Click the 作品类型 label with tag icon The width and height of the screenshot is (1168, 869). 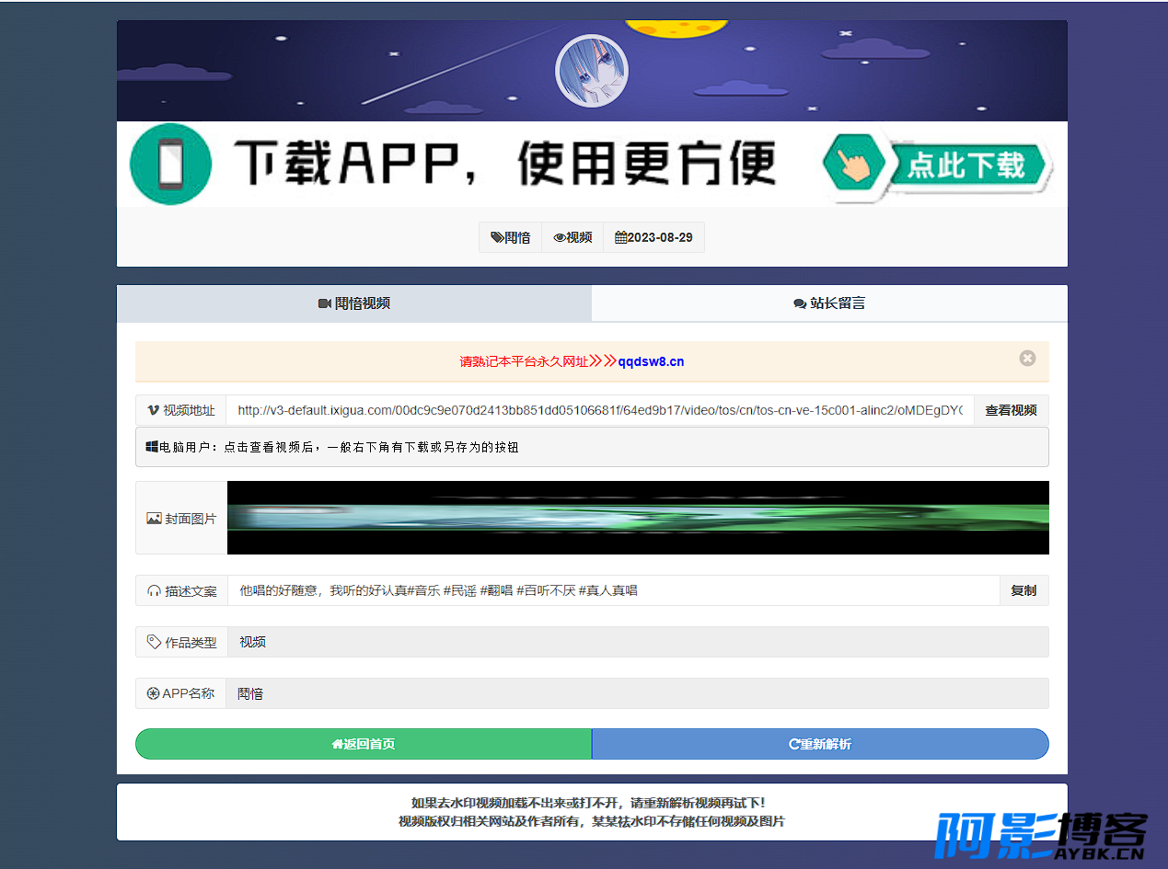coord(181,642)
